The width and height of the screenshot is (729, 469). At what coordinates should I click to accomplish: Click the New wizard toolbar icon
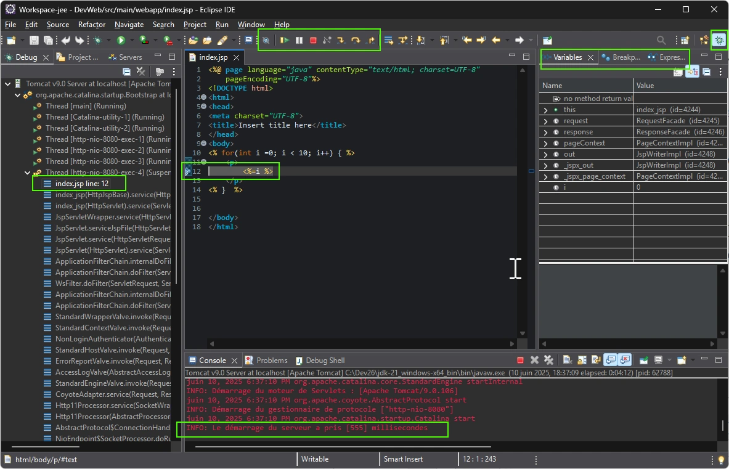11,41
